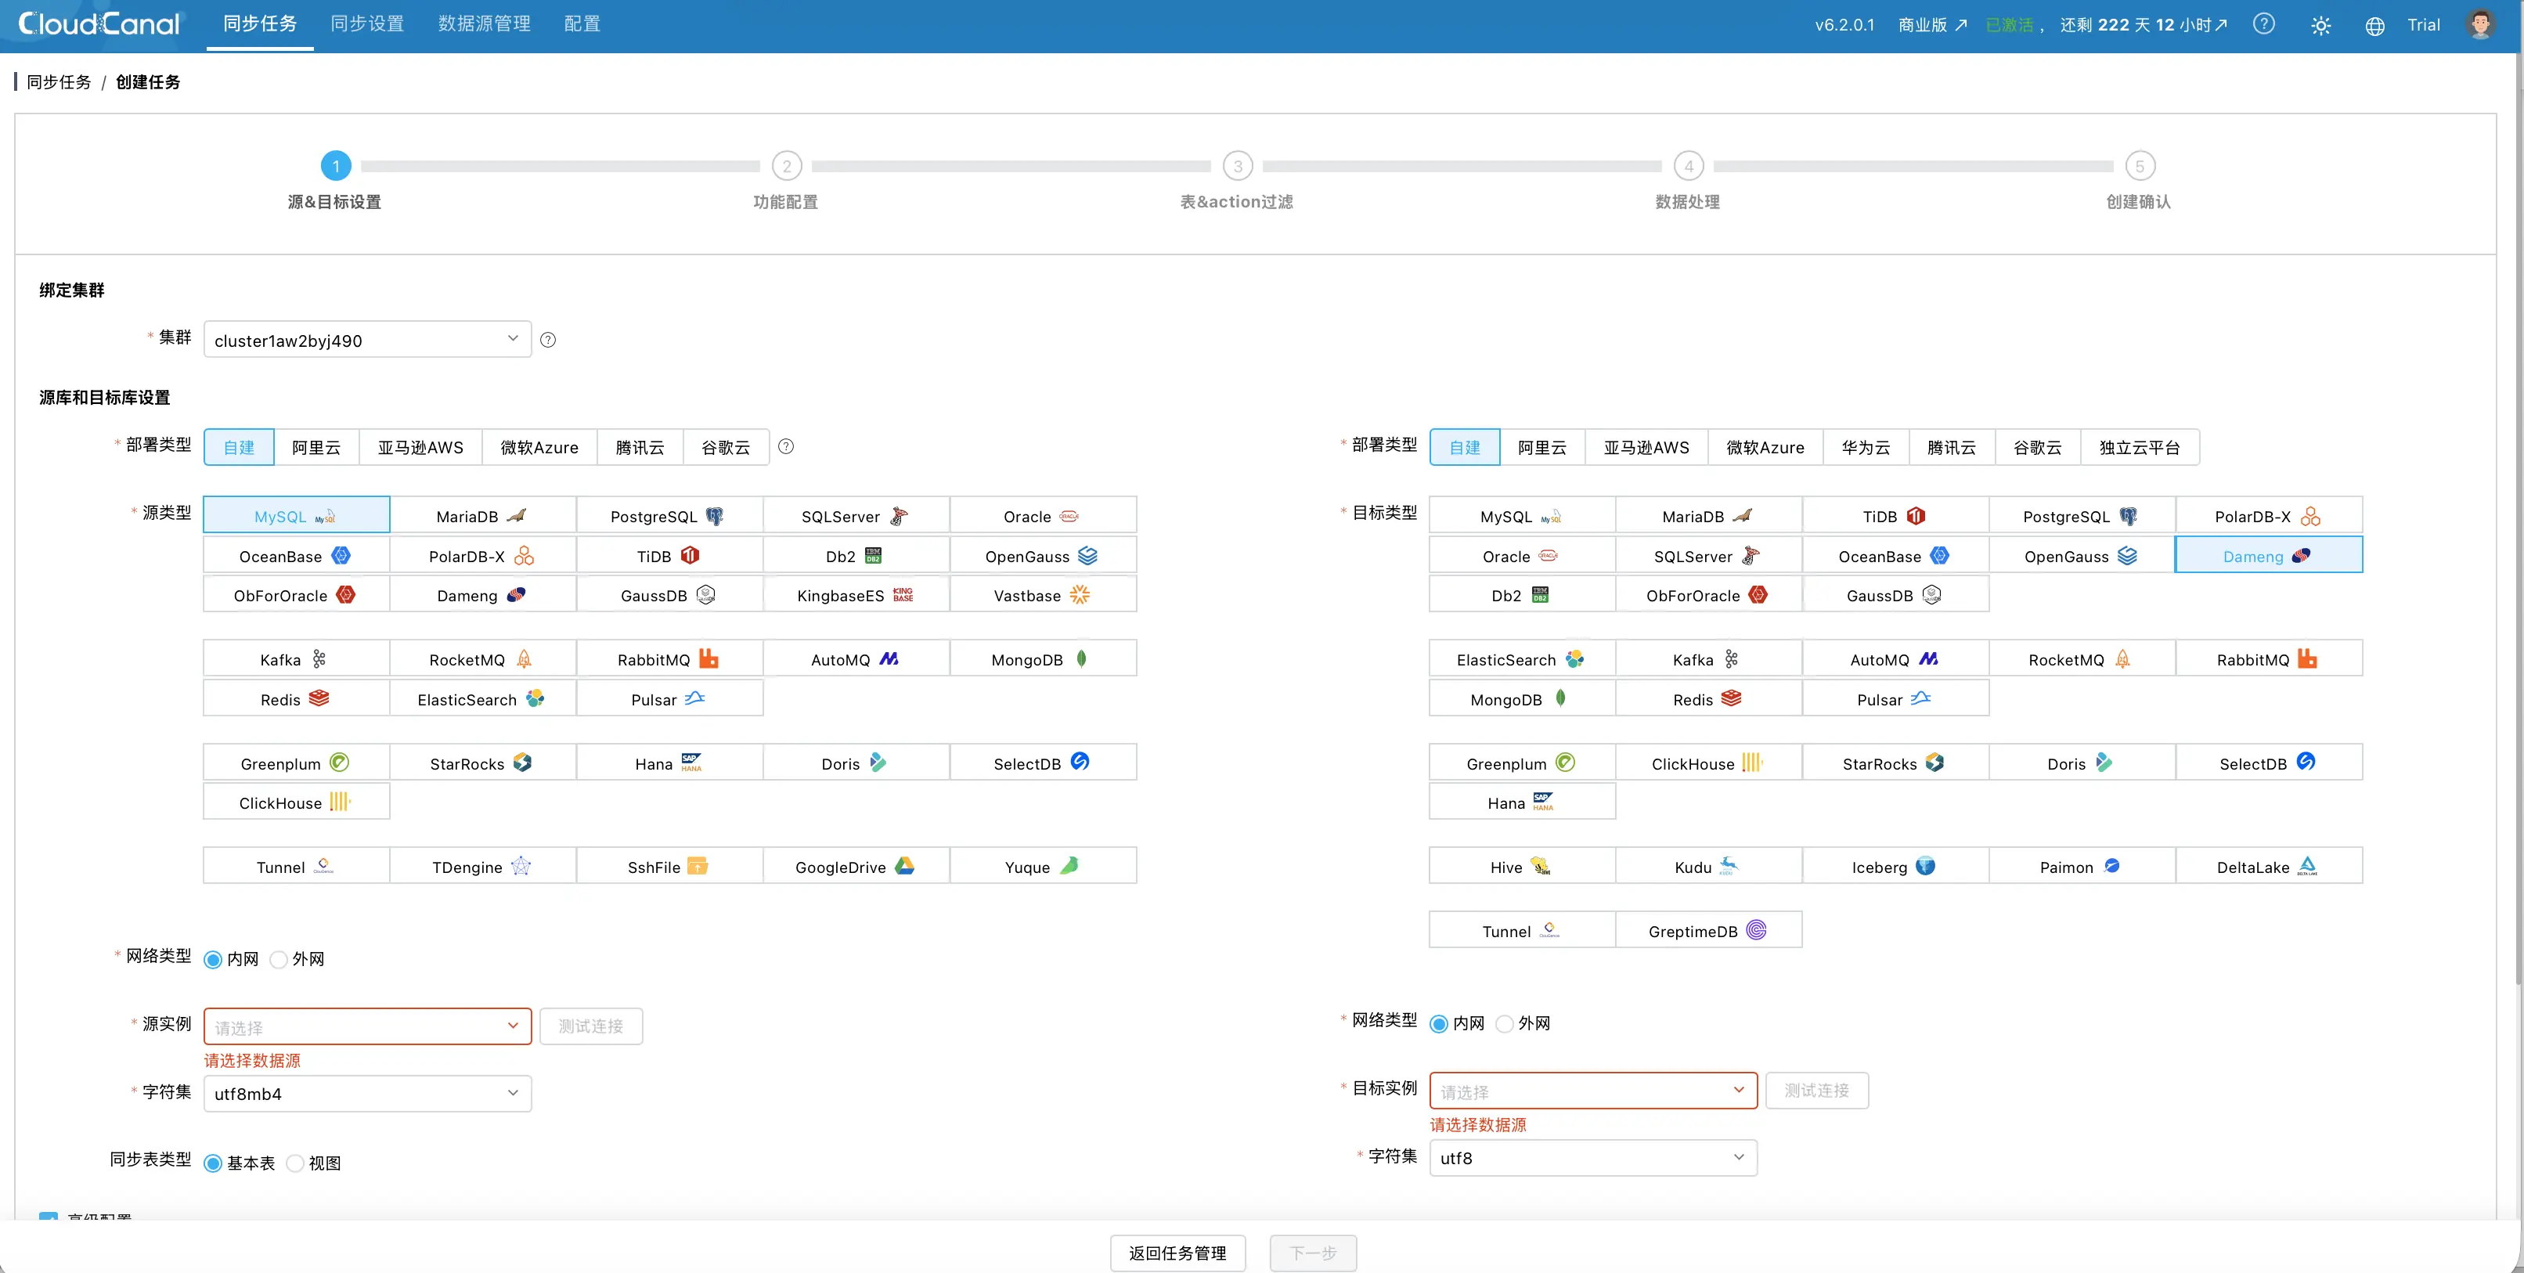
Task: Pick Redis in the source type grid
Action: [x=296, y=698]
